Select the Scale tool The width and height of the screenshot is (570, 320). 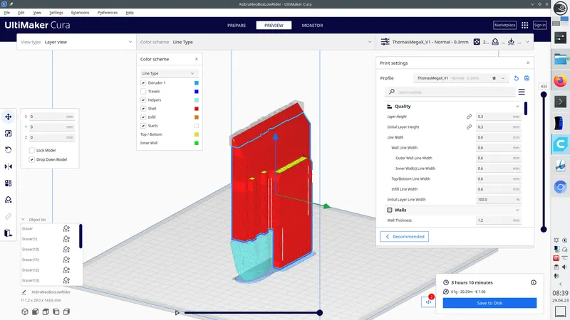point(8,133)
